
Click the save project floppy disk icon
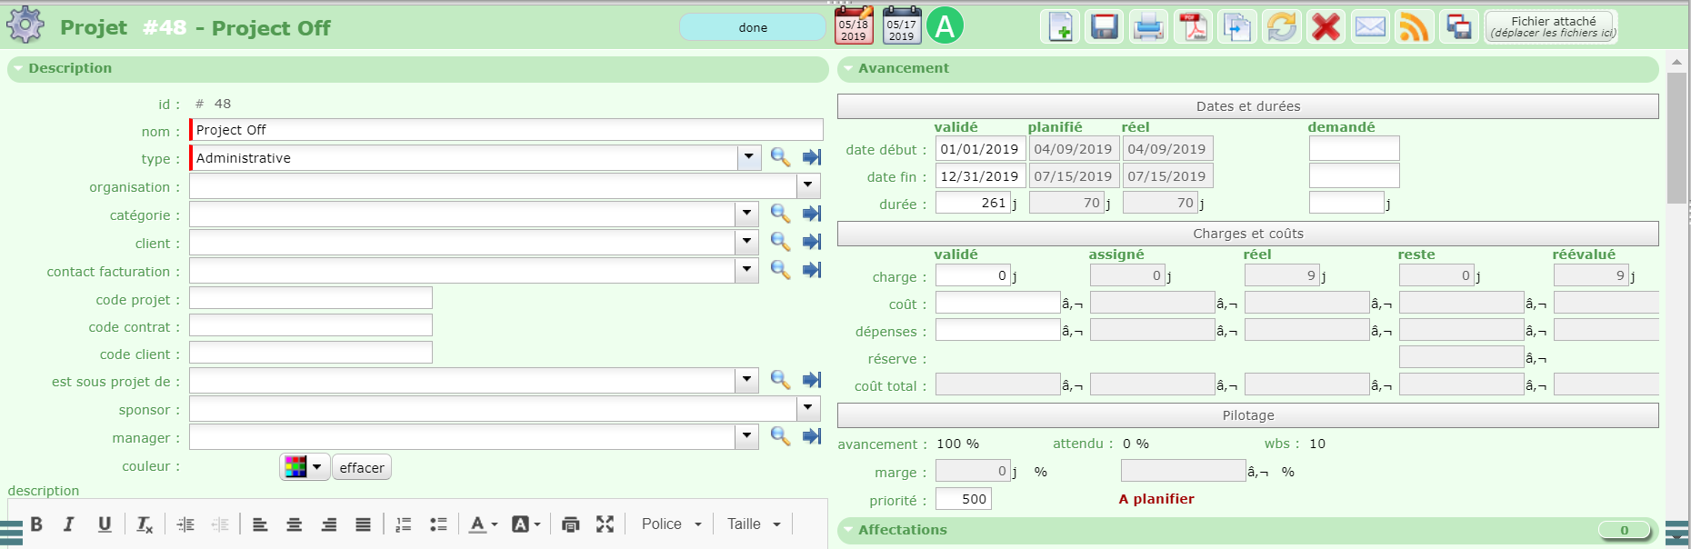[x=1105, y=27]
